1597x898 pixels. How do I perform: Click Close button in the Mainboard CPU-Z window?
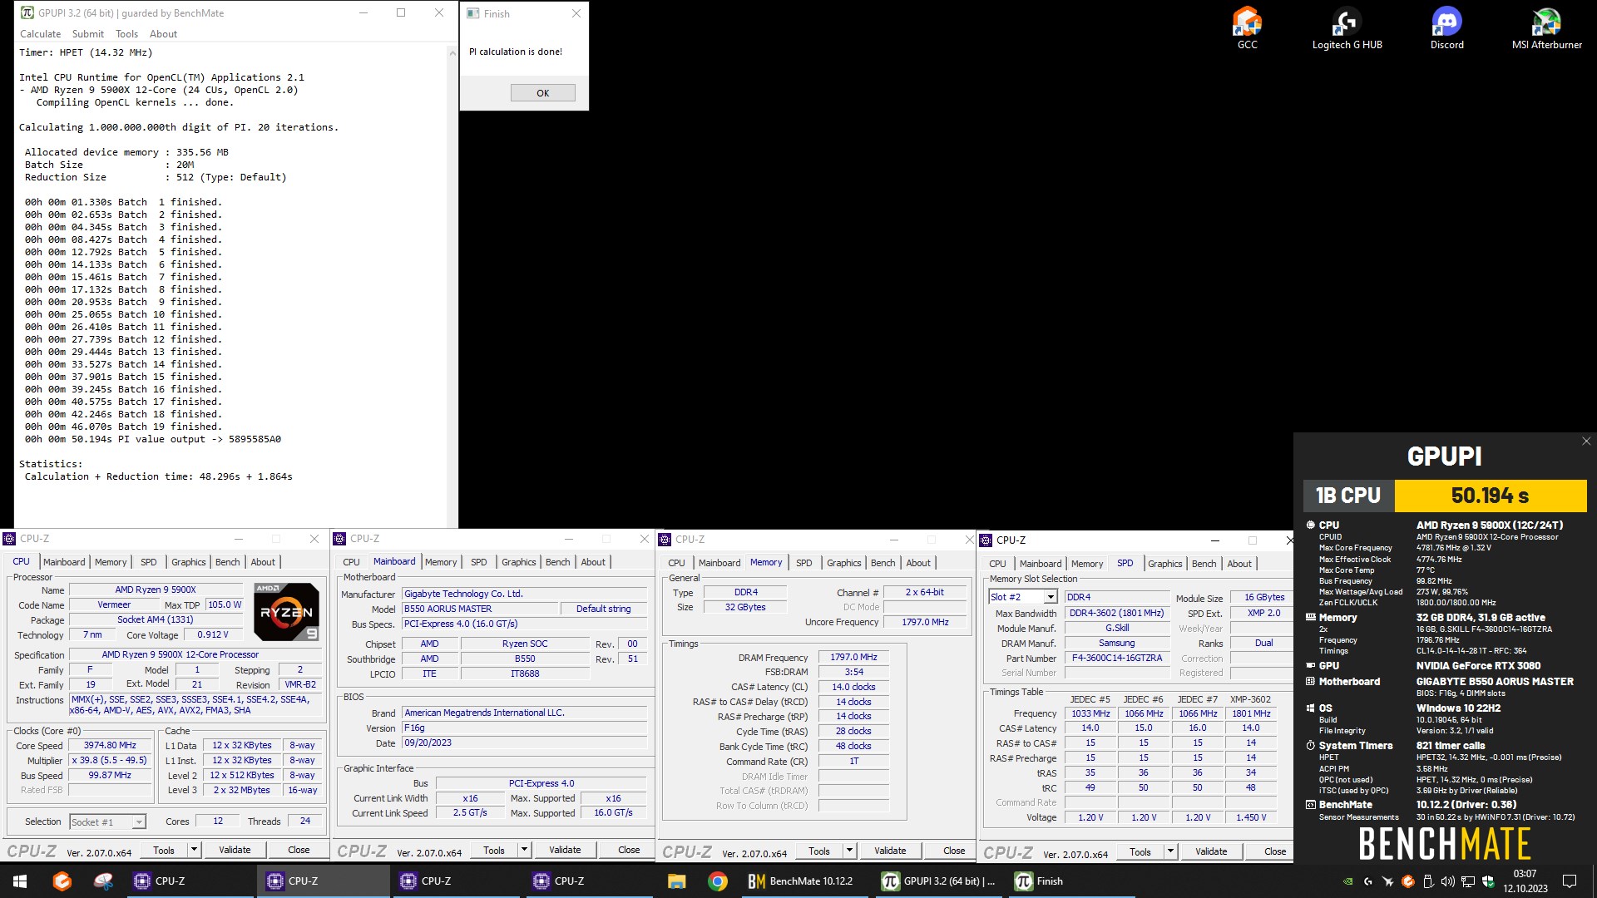629,850
